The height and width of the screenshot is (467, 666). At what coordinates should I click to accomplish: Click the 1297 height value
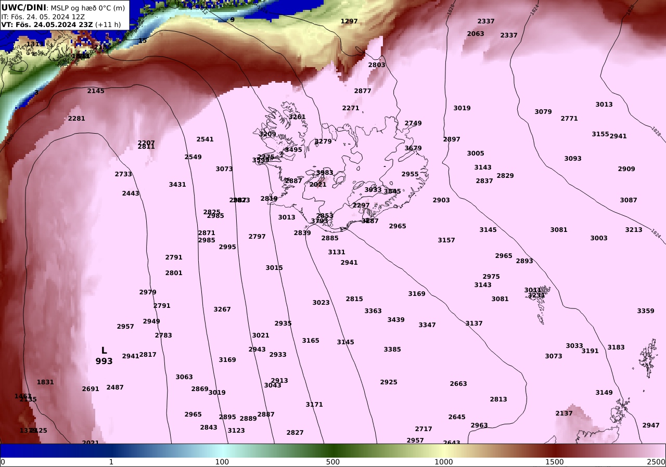point(349,21)
